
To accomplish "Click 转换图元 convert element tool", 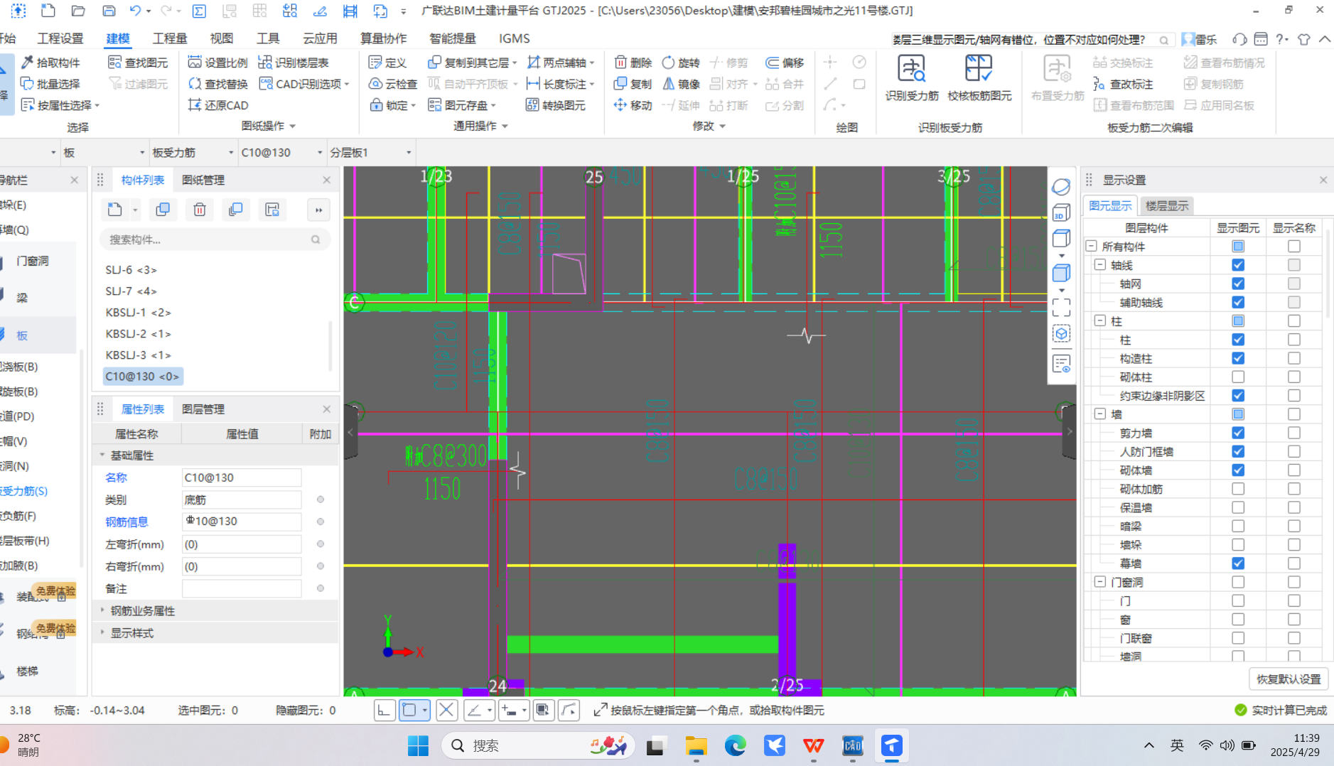I will (556, 105).
